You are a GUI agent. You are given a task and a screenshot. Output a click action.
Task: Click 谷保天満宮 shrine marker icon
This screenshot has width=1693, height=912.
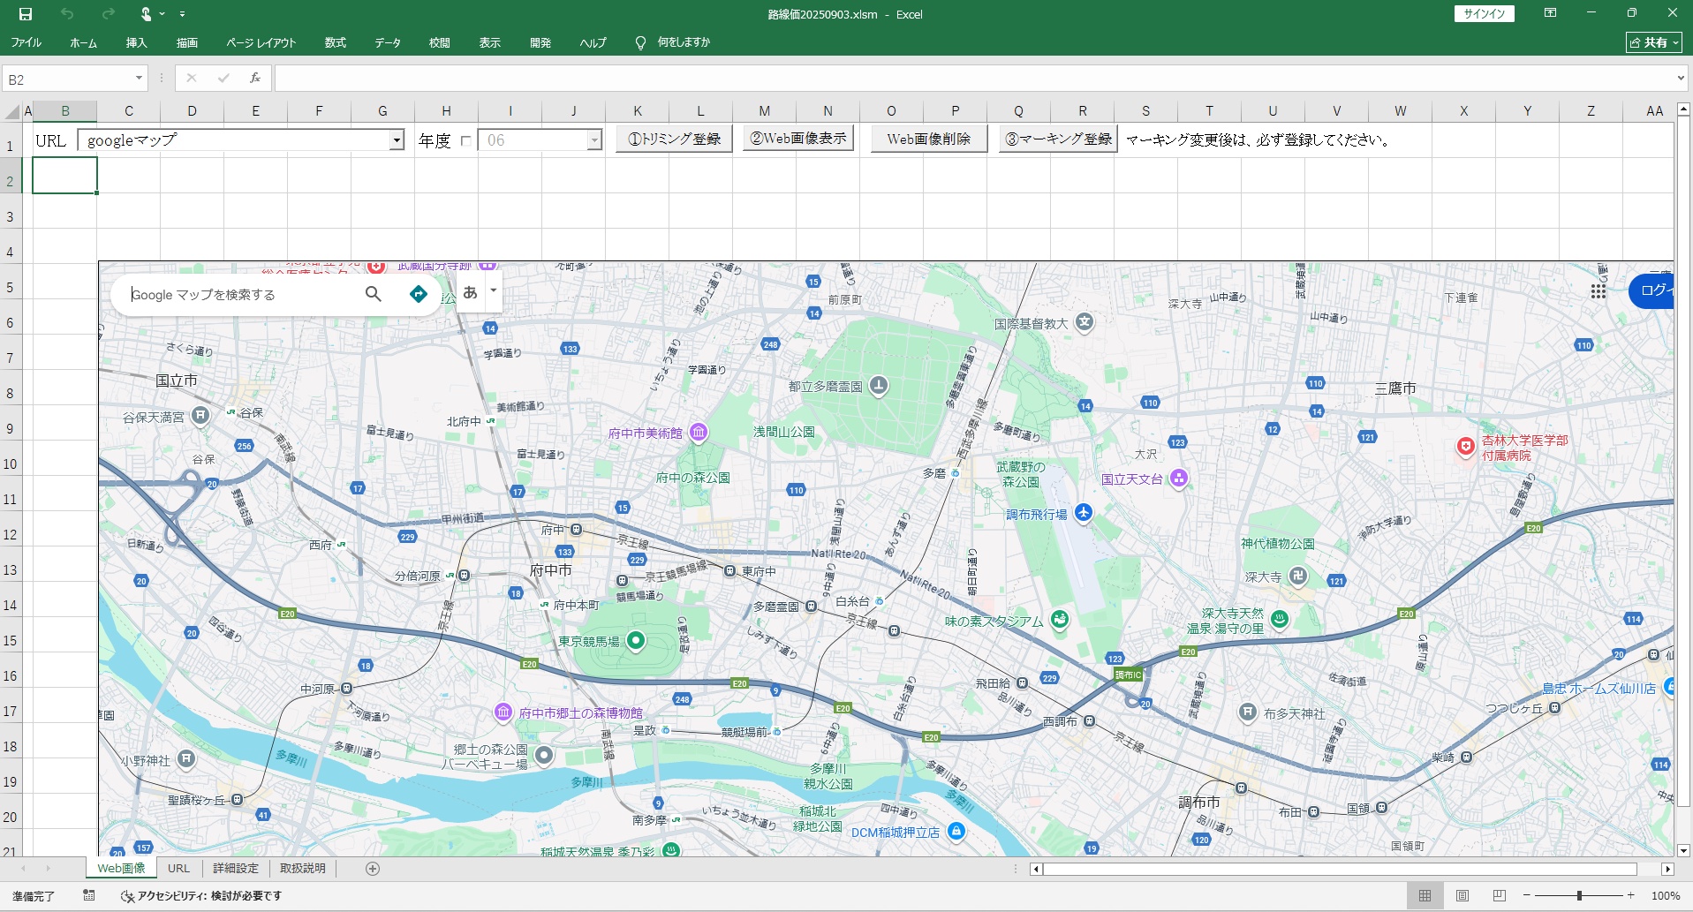tap(200, 416)
